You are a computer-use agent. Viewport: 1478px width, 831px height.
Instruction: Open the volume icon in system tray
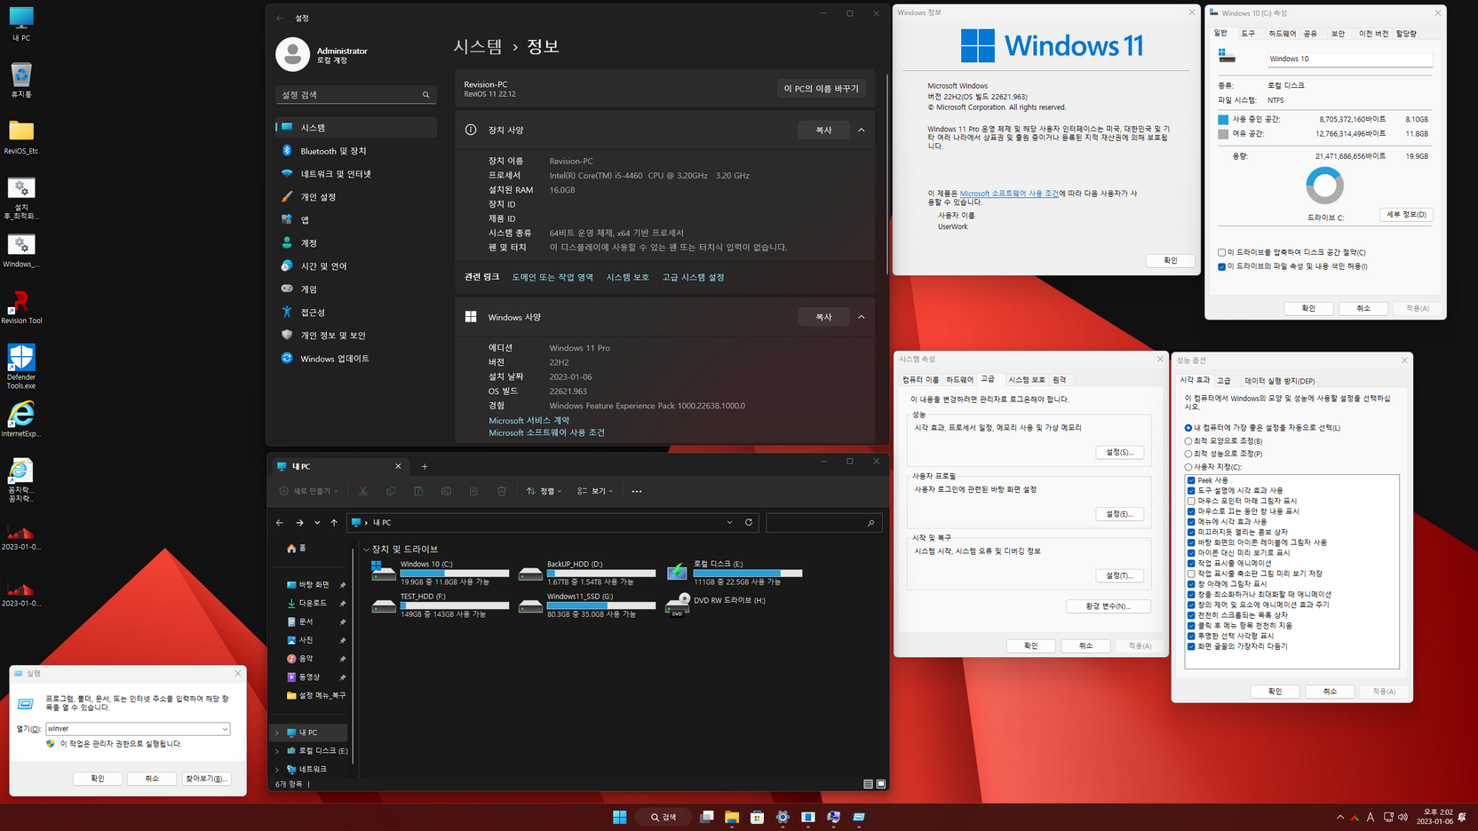(x=1403, y=817)
